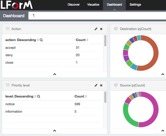Sort by level: Descending column arrows
Screen dimensions: 166x136
pos(35,96)
